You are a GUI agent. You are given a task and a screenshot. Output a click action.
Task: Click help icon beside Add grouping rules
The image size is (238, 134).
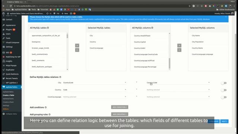point(49,115)
